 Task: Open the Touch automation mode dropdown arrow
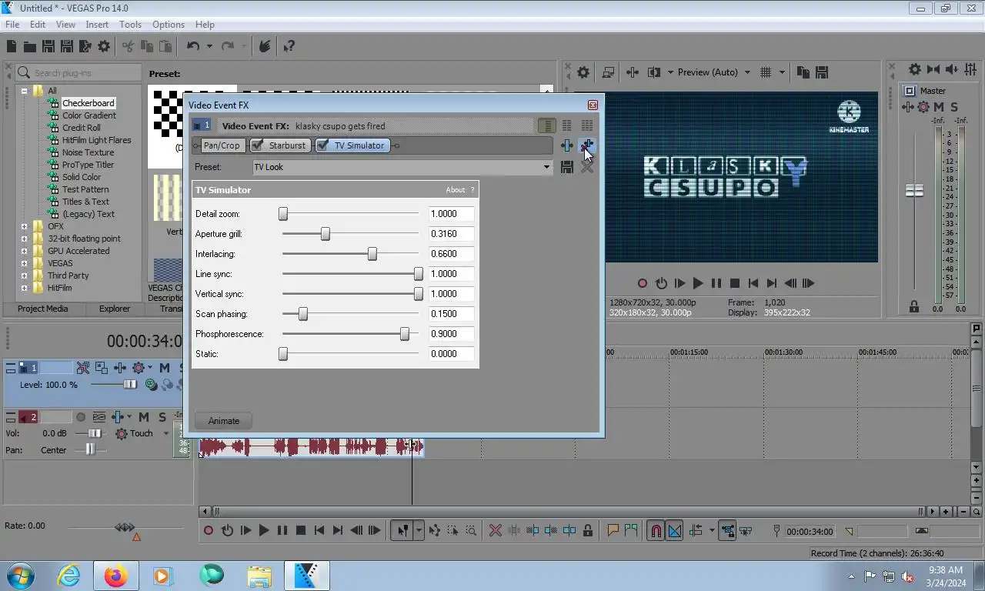165,433
